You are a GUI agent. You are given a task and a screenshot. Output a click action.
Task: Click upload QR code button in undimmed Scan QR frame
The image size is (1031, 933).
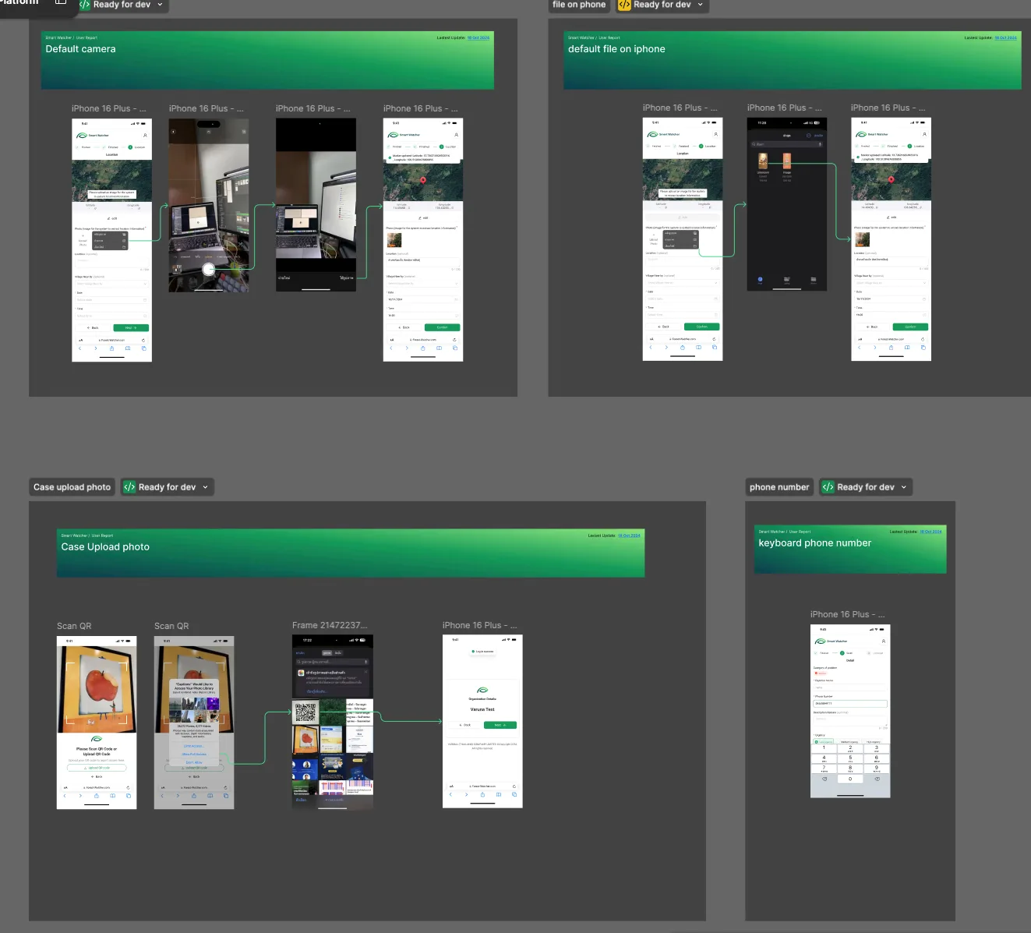[x=97, y=768]
